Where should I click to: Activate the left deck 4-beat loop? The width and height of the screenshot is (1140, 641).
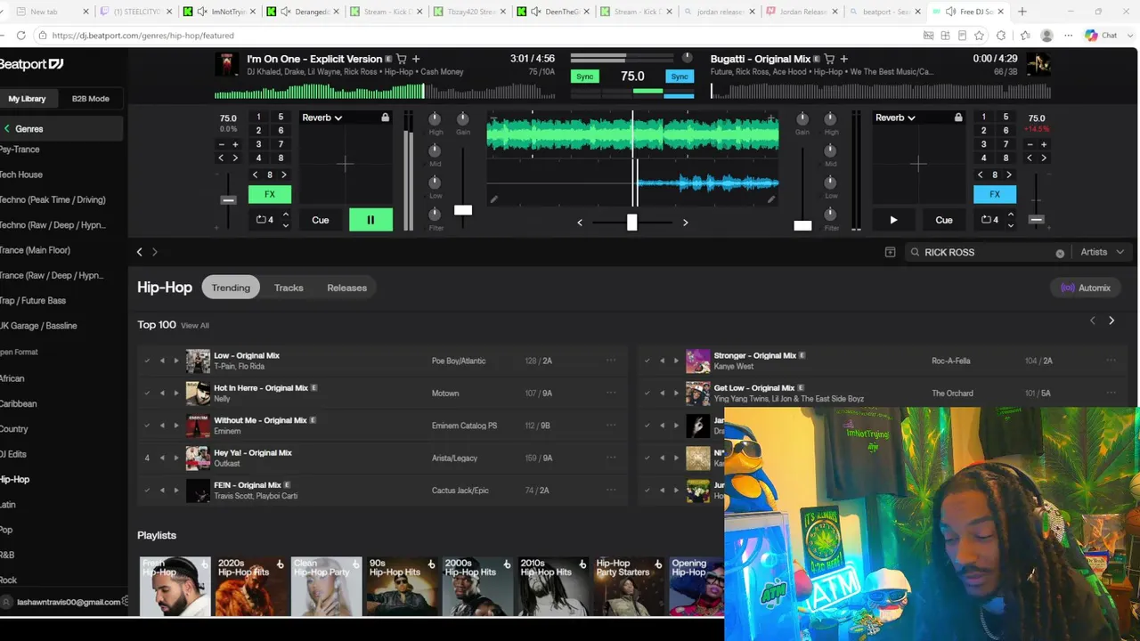tap(265, 220)
